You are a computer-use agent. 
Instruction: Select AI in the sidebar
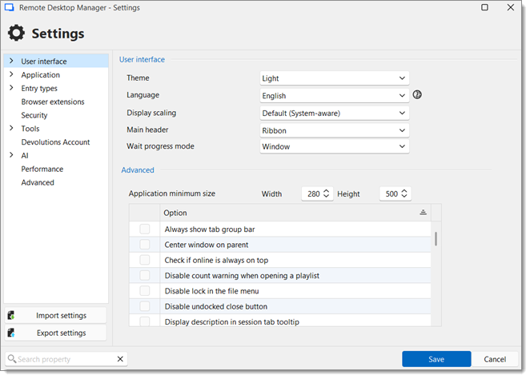pyautogui.click(x=25, y=156)
